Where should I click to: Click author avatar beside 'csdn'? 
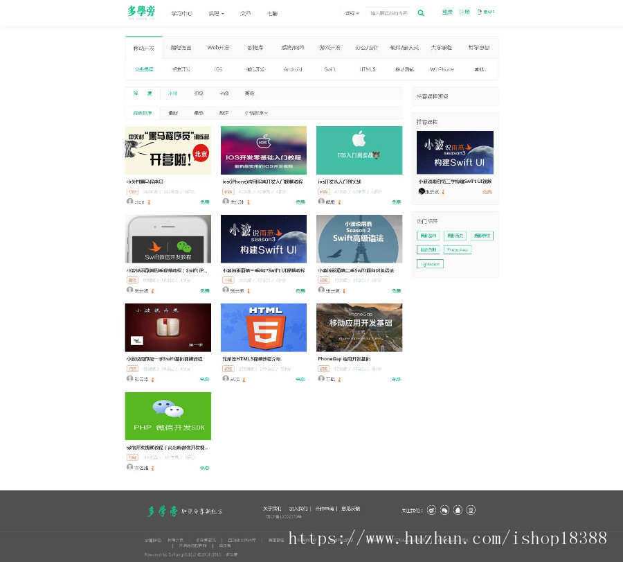click(x=130, y=201)
